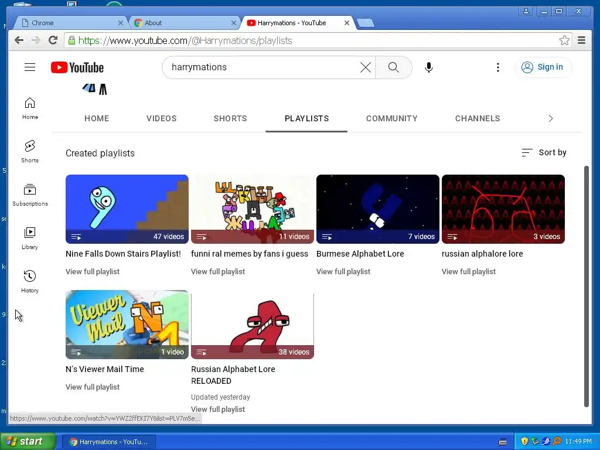Screen dimensions: 600x450
Task: Select the PLAYLISTS channel tab
Action: click(x=306, y=118)
